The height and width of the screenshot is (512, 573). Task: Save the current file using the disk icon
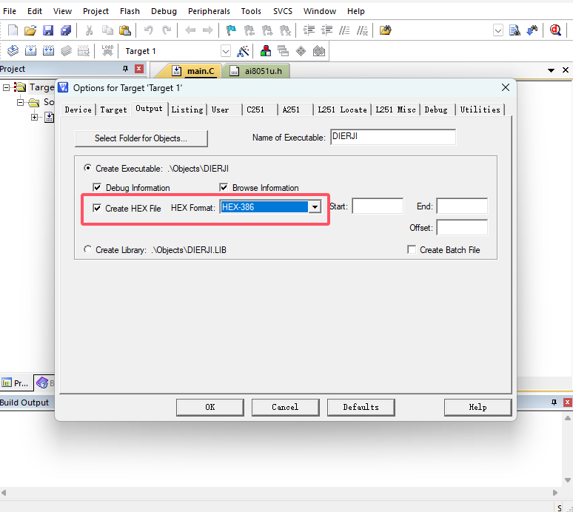[x=48, y=30]
